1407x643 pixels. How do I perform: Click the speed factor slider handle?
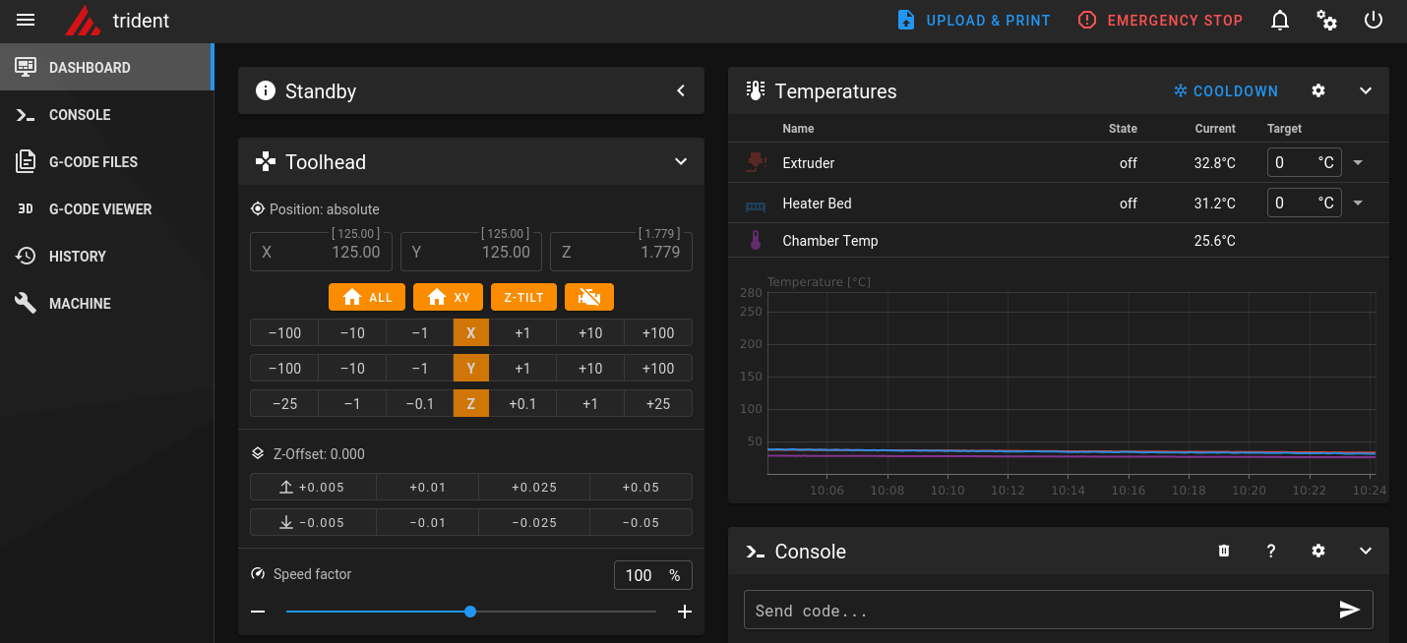[x=470, y=612]
